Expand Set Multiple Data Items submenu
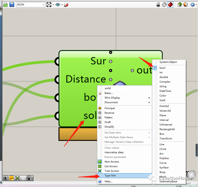The height and width of the screenshot is (187, 198). [x=149, y=137]
